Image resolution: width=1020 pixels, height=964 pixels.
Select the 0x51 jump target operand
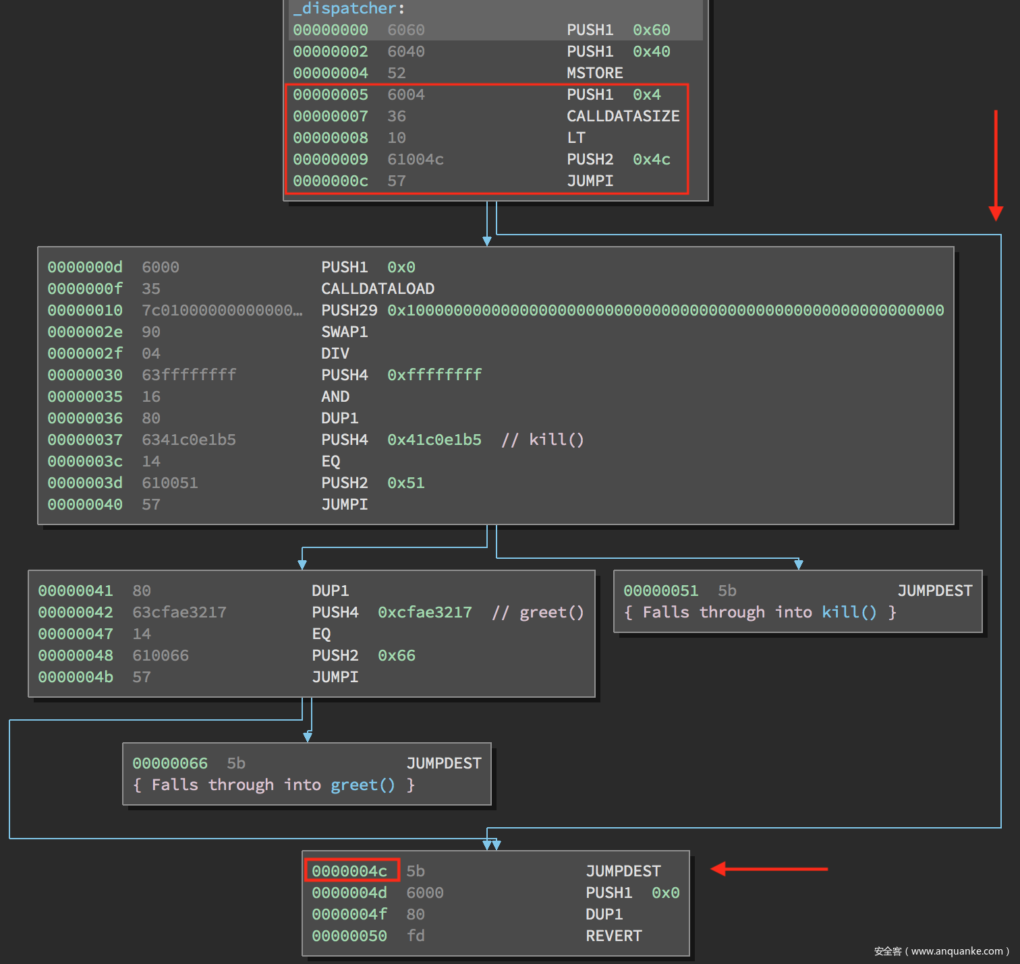(x=405, y=483)
